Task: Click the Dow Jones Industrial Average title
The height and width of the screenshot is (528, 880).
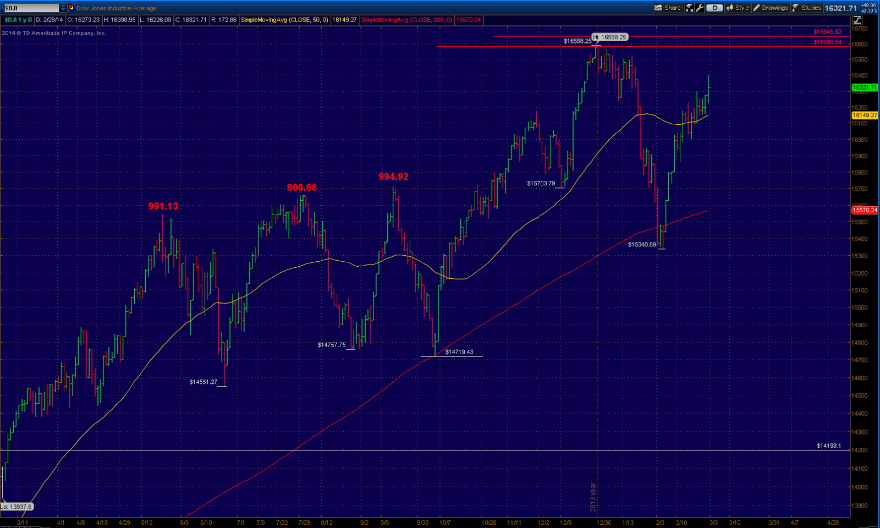Action: coord(116,8)
